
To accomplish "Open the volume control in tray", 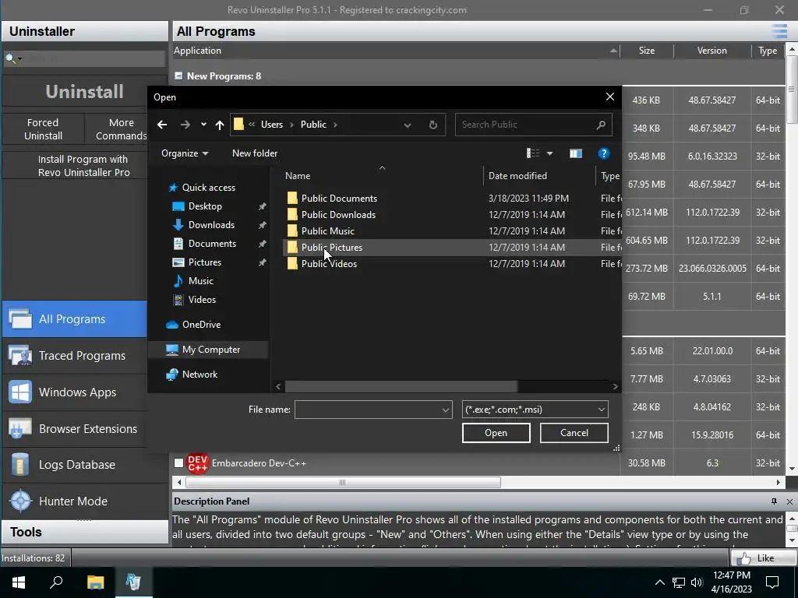I will [697, 582].
